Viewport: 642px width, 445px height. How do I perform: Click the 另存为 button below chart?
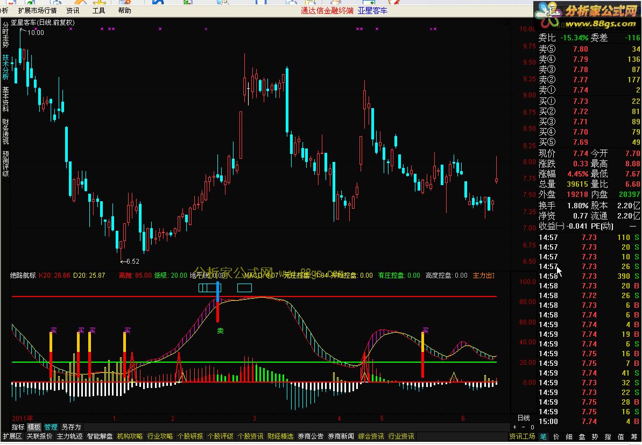click(x=71, y=427)
